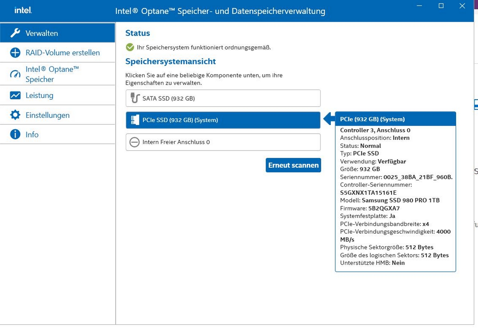This screenshot has height=329, width=478.
Task: Click the Systemfestplatte: Ja line
Action: (367, 216)
